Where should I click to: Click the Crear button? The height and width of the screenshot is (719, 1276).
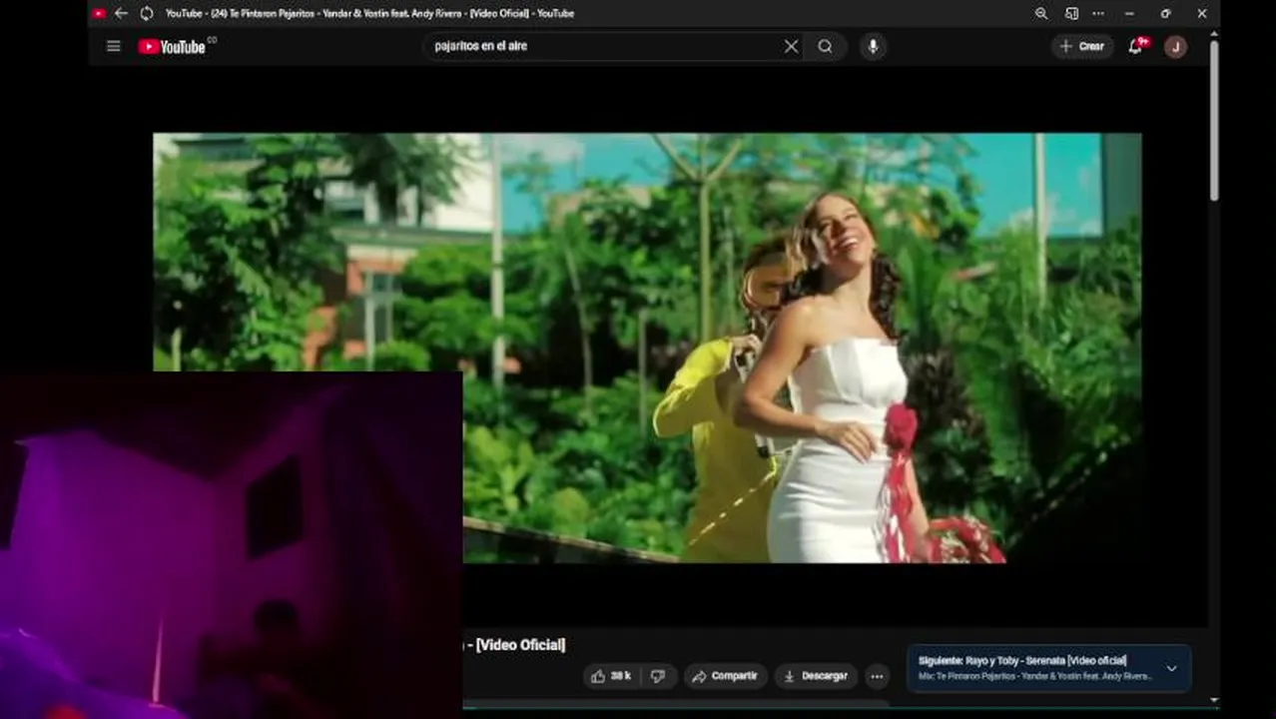click(1082, 46)
